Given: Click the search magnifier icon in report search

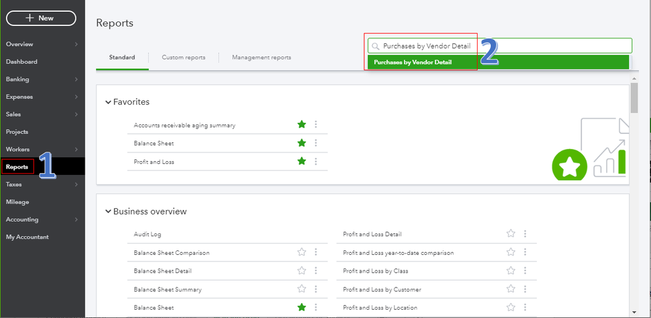Looking at the screenshot, I should coord(375,46).
